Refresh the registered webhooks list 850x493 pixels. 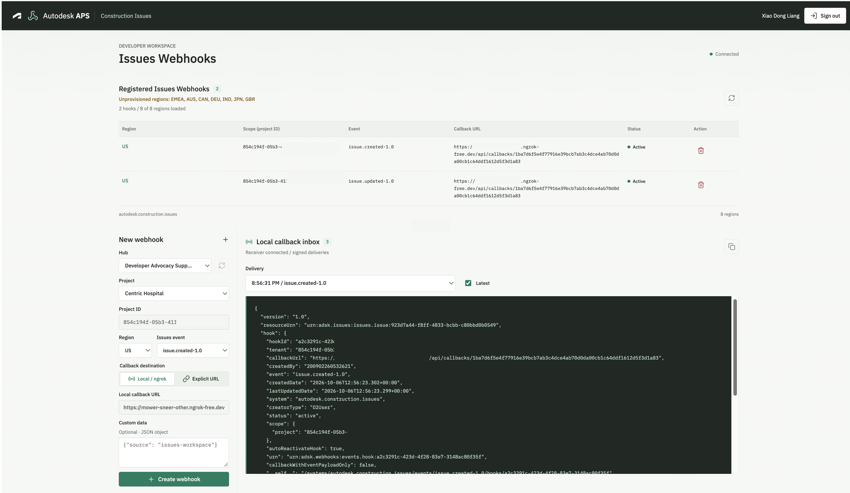[x=731, y=98]
